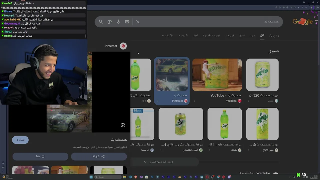Click حمضيات بلد - YouTube result title
Viewport: 320px width, 180px height.
[x=226, y=95]
